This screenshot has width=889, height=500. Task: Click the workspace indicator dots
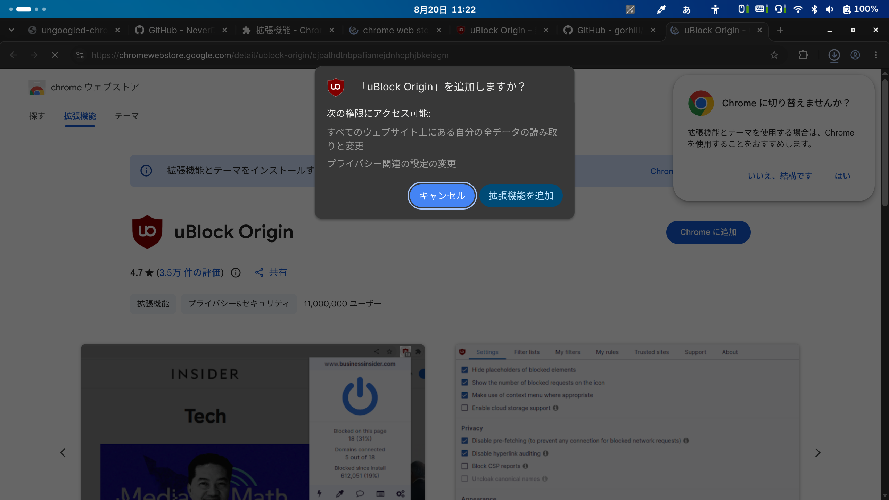pos(27,9)
